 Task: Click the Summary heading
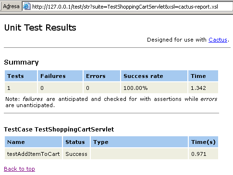(x=21, y=62)
